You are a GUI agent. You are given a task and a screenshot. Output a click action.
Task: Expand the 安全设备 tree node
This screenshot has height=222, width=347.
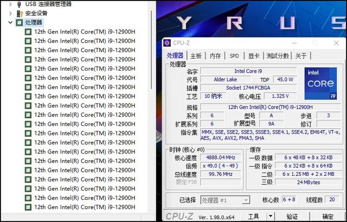(10, 13)
